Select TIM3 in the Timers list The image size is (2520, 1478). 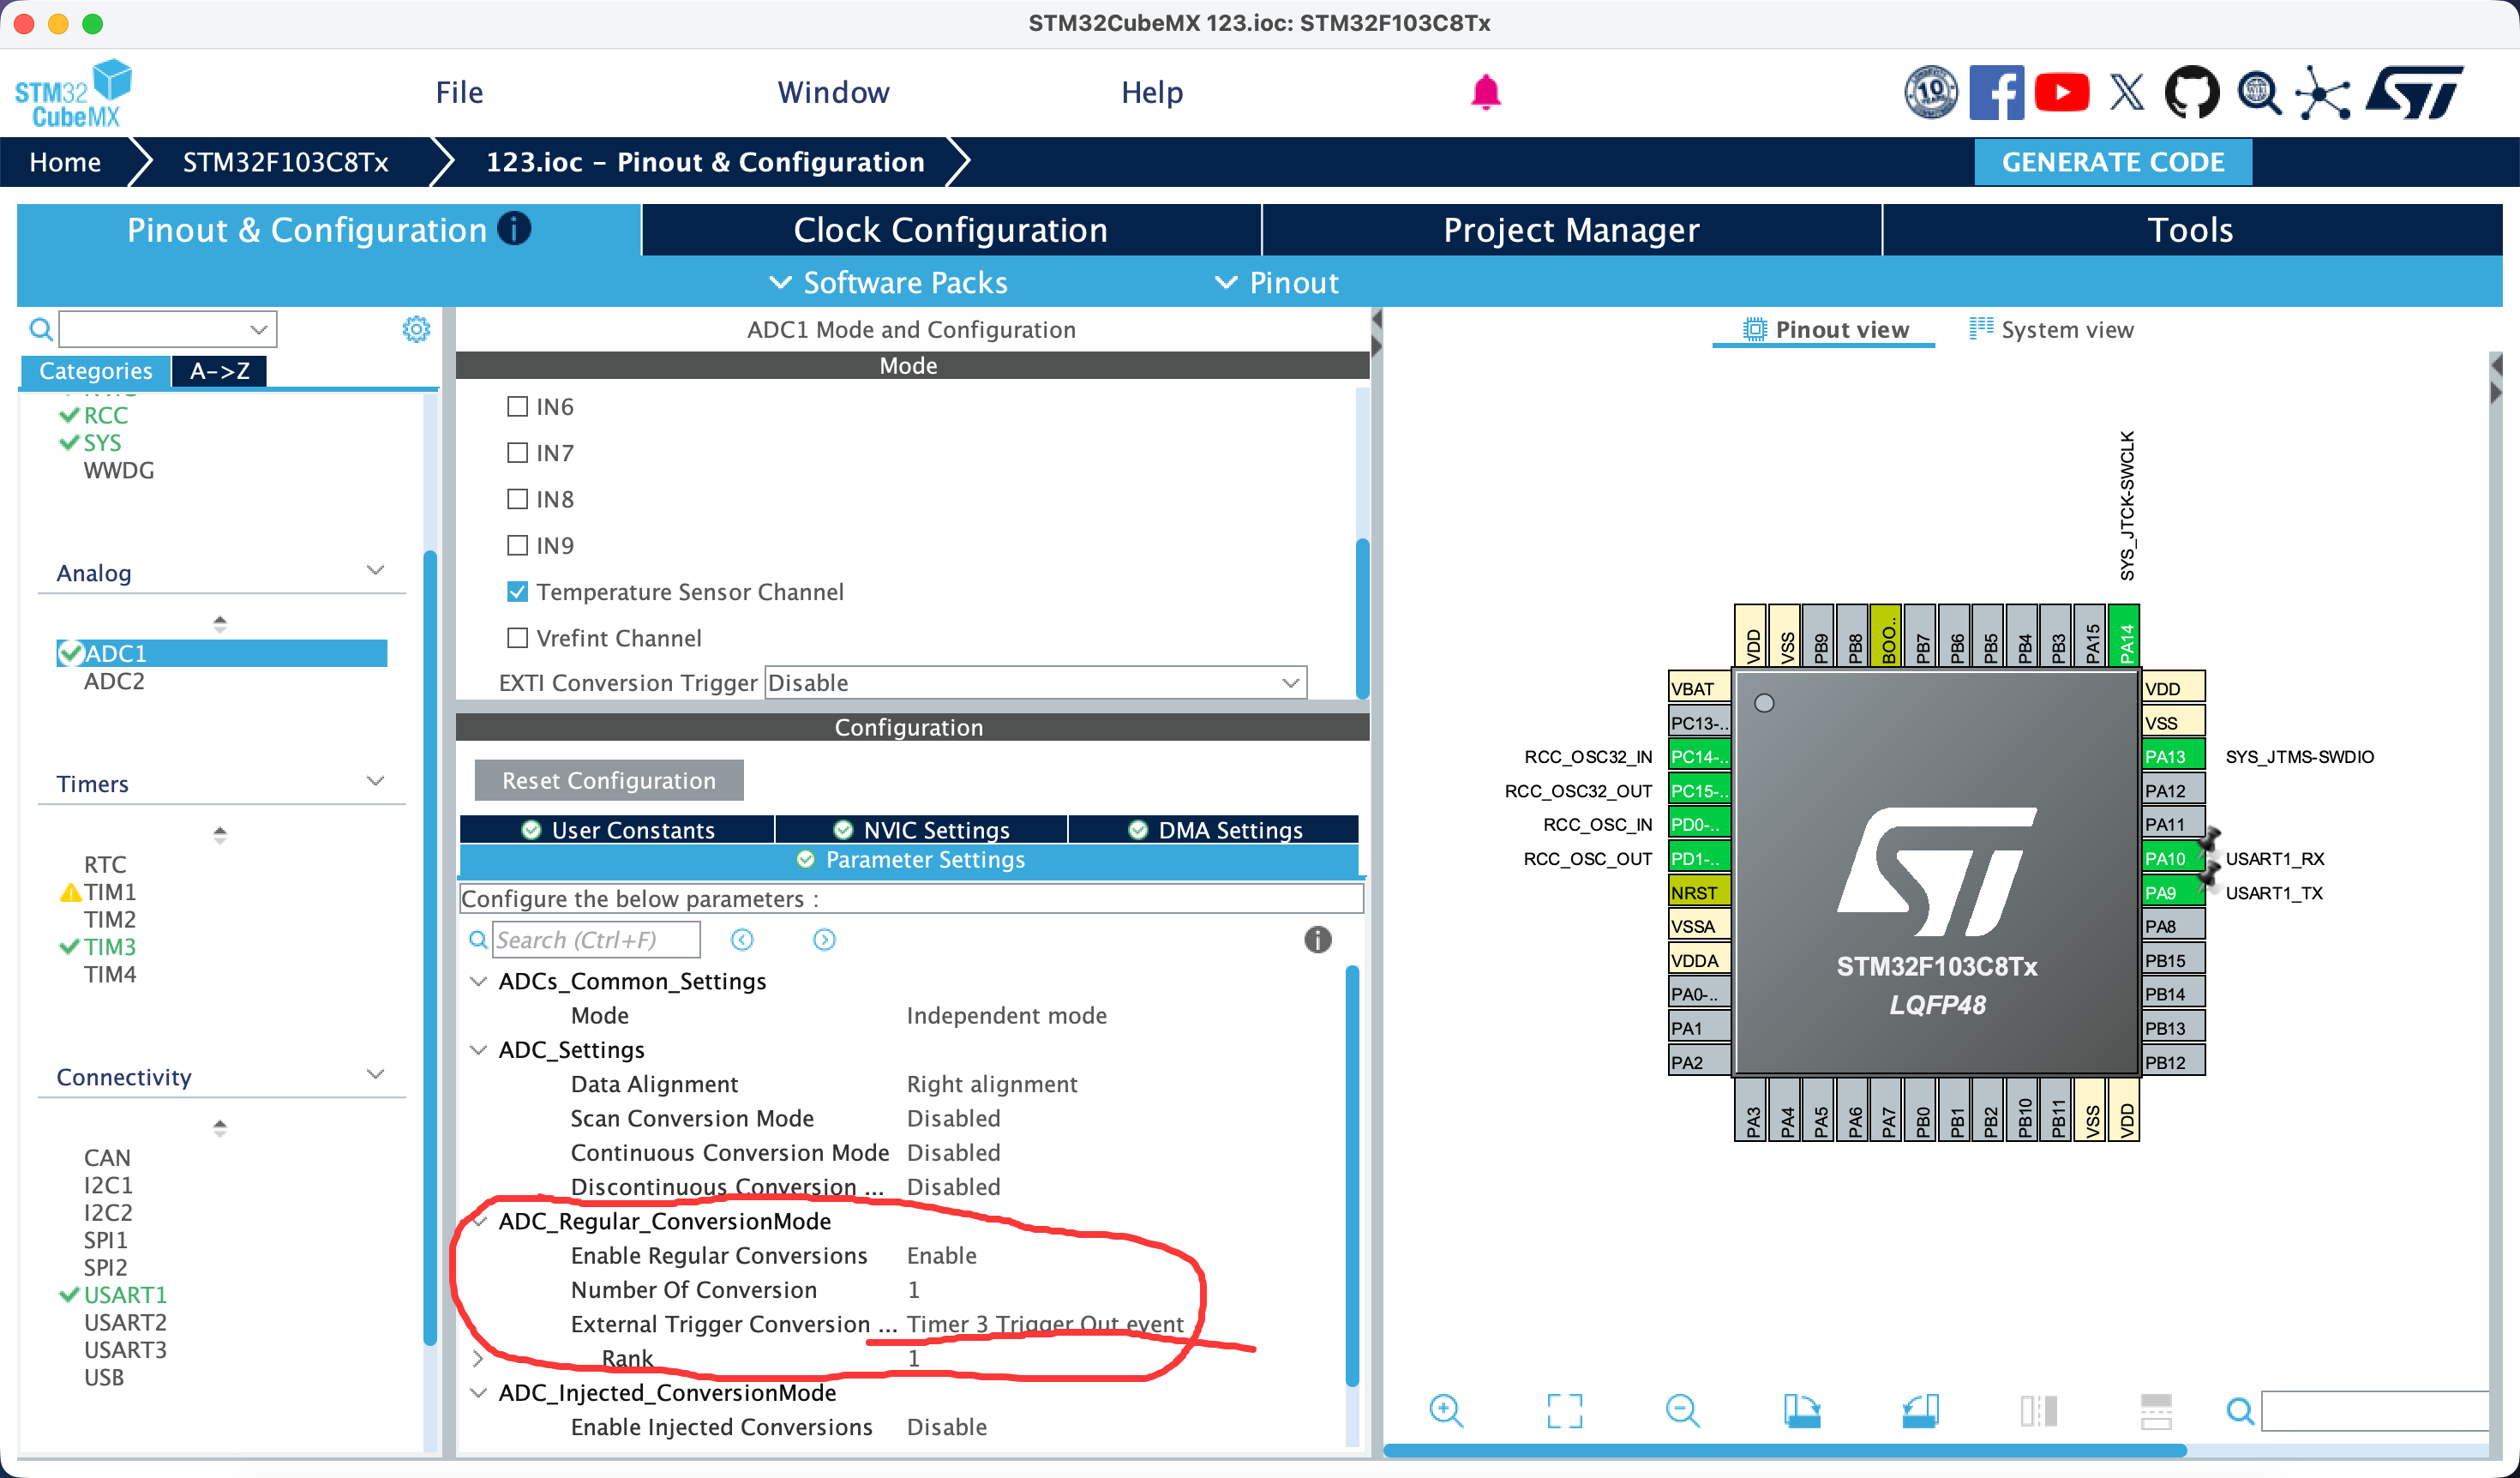pyautogui.click(x=109, y=946)
